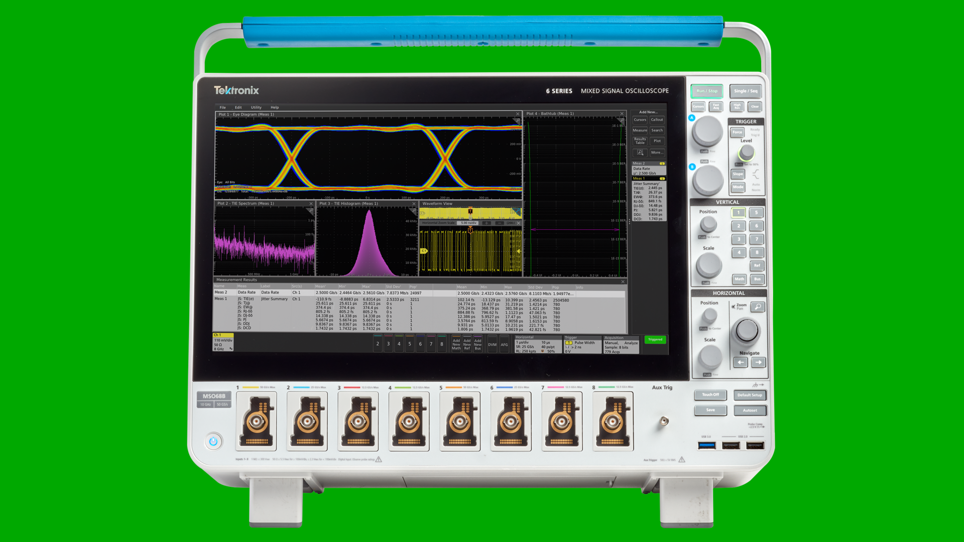Viewport: 964px width, 542px height.
Task: Click the Measure button under Add New
Action: pyautogui.click(x=640, y=130)
